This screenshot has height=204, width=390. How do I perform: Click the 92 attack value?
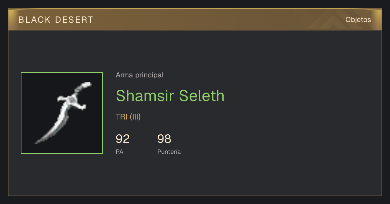(x=123, y=139)
